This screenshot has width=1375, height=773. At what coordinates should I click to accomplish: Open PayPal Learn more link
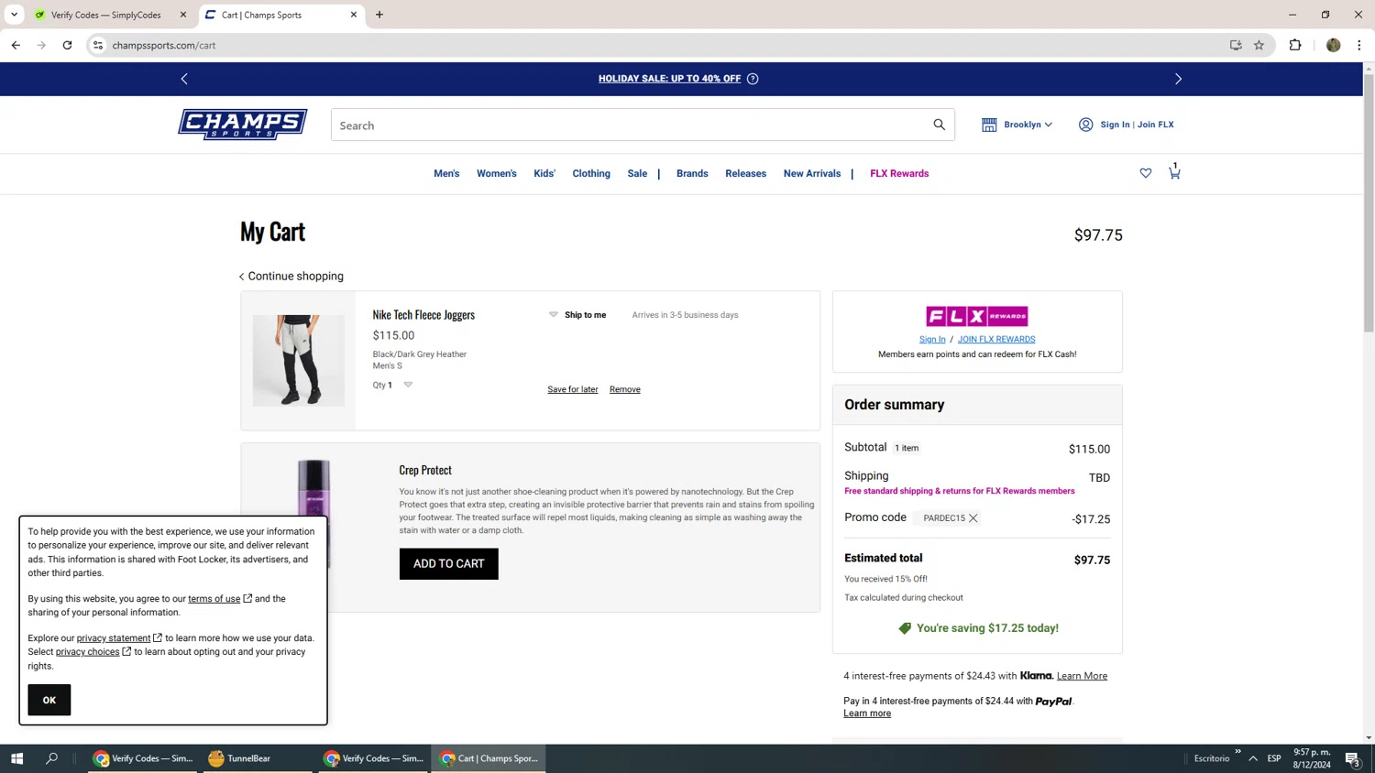(x=867, y=713)
